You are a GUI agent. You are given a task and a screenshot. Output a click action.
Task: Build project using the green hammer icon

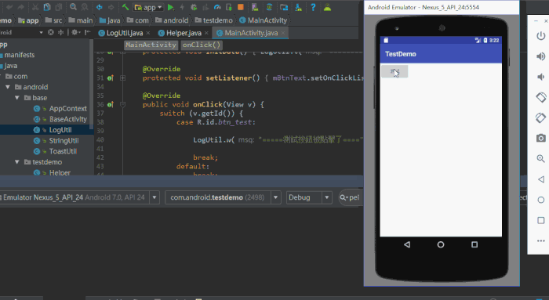point(125,7)
